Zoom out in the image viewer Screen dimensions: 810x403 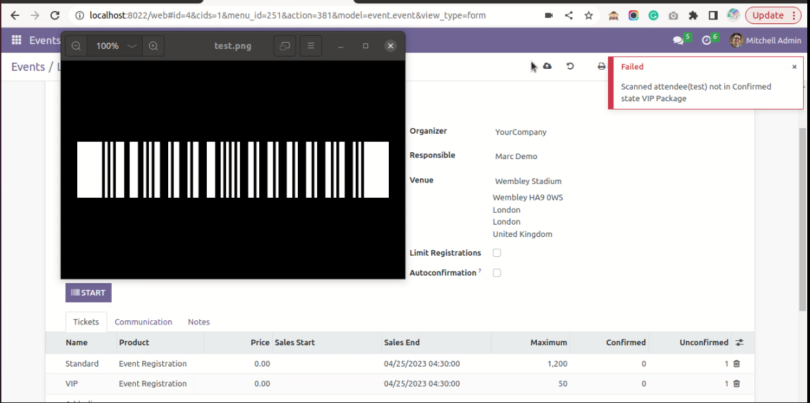76,46
